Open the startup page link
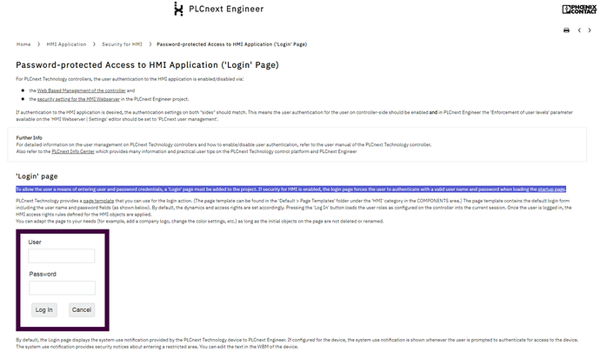Image resolution: width=600 pixels, height=352 pixels. 551,189
